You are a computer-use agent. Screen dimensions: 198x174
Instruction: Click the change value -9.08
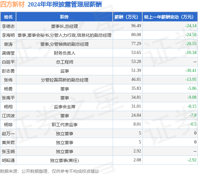(x=192, y=97)
